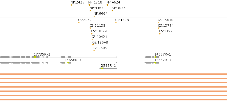Click the green exon segment of 2525R-1
227x106 pixels.
click(102, 68)
